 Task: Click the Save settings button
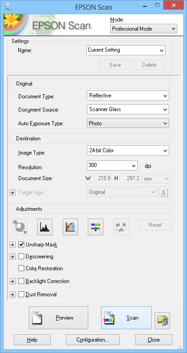click(115, 65)
